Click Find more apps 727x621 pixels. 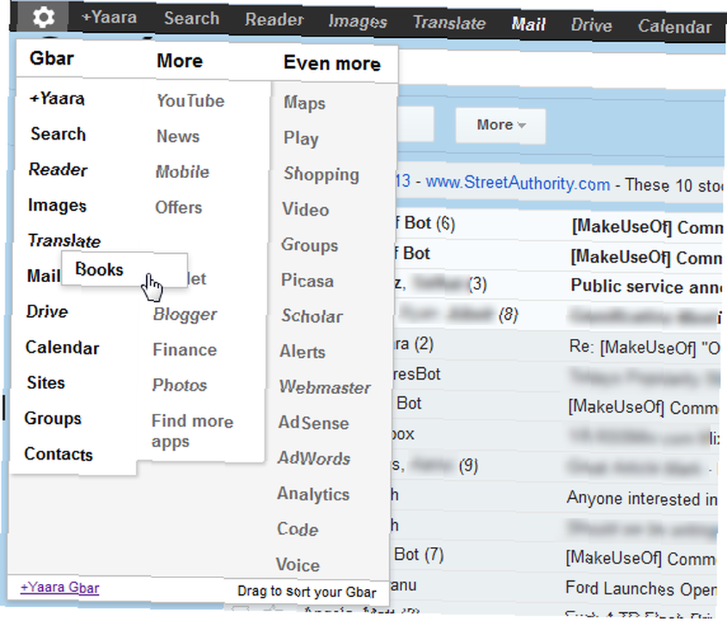pyautogui.click(x=193, y=431)
